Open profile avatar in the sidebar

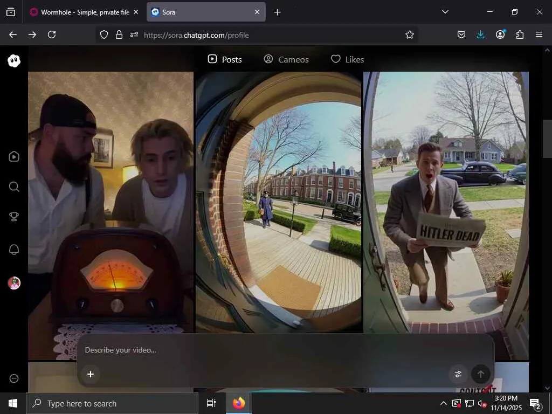coord(14,283)
